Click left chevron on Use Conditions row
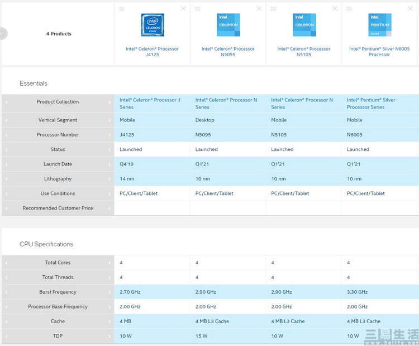The width and height of the screenshot is (419, 346). tap(6, 194)
